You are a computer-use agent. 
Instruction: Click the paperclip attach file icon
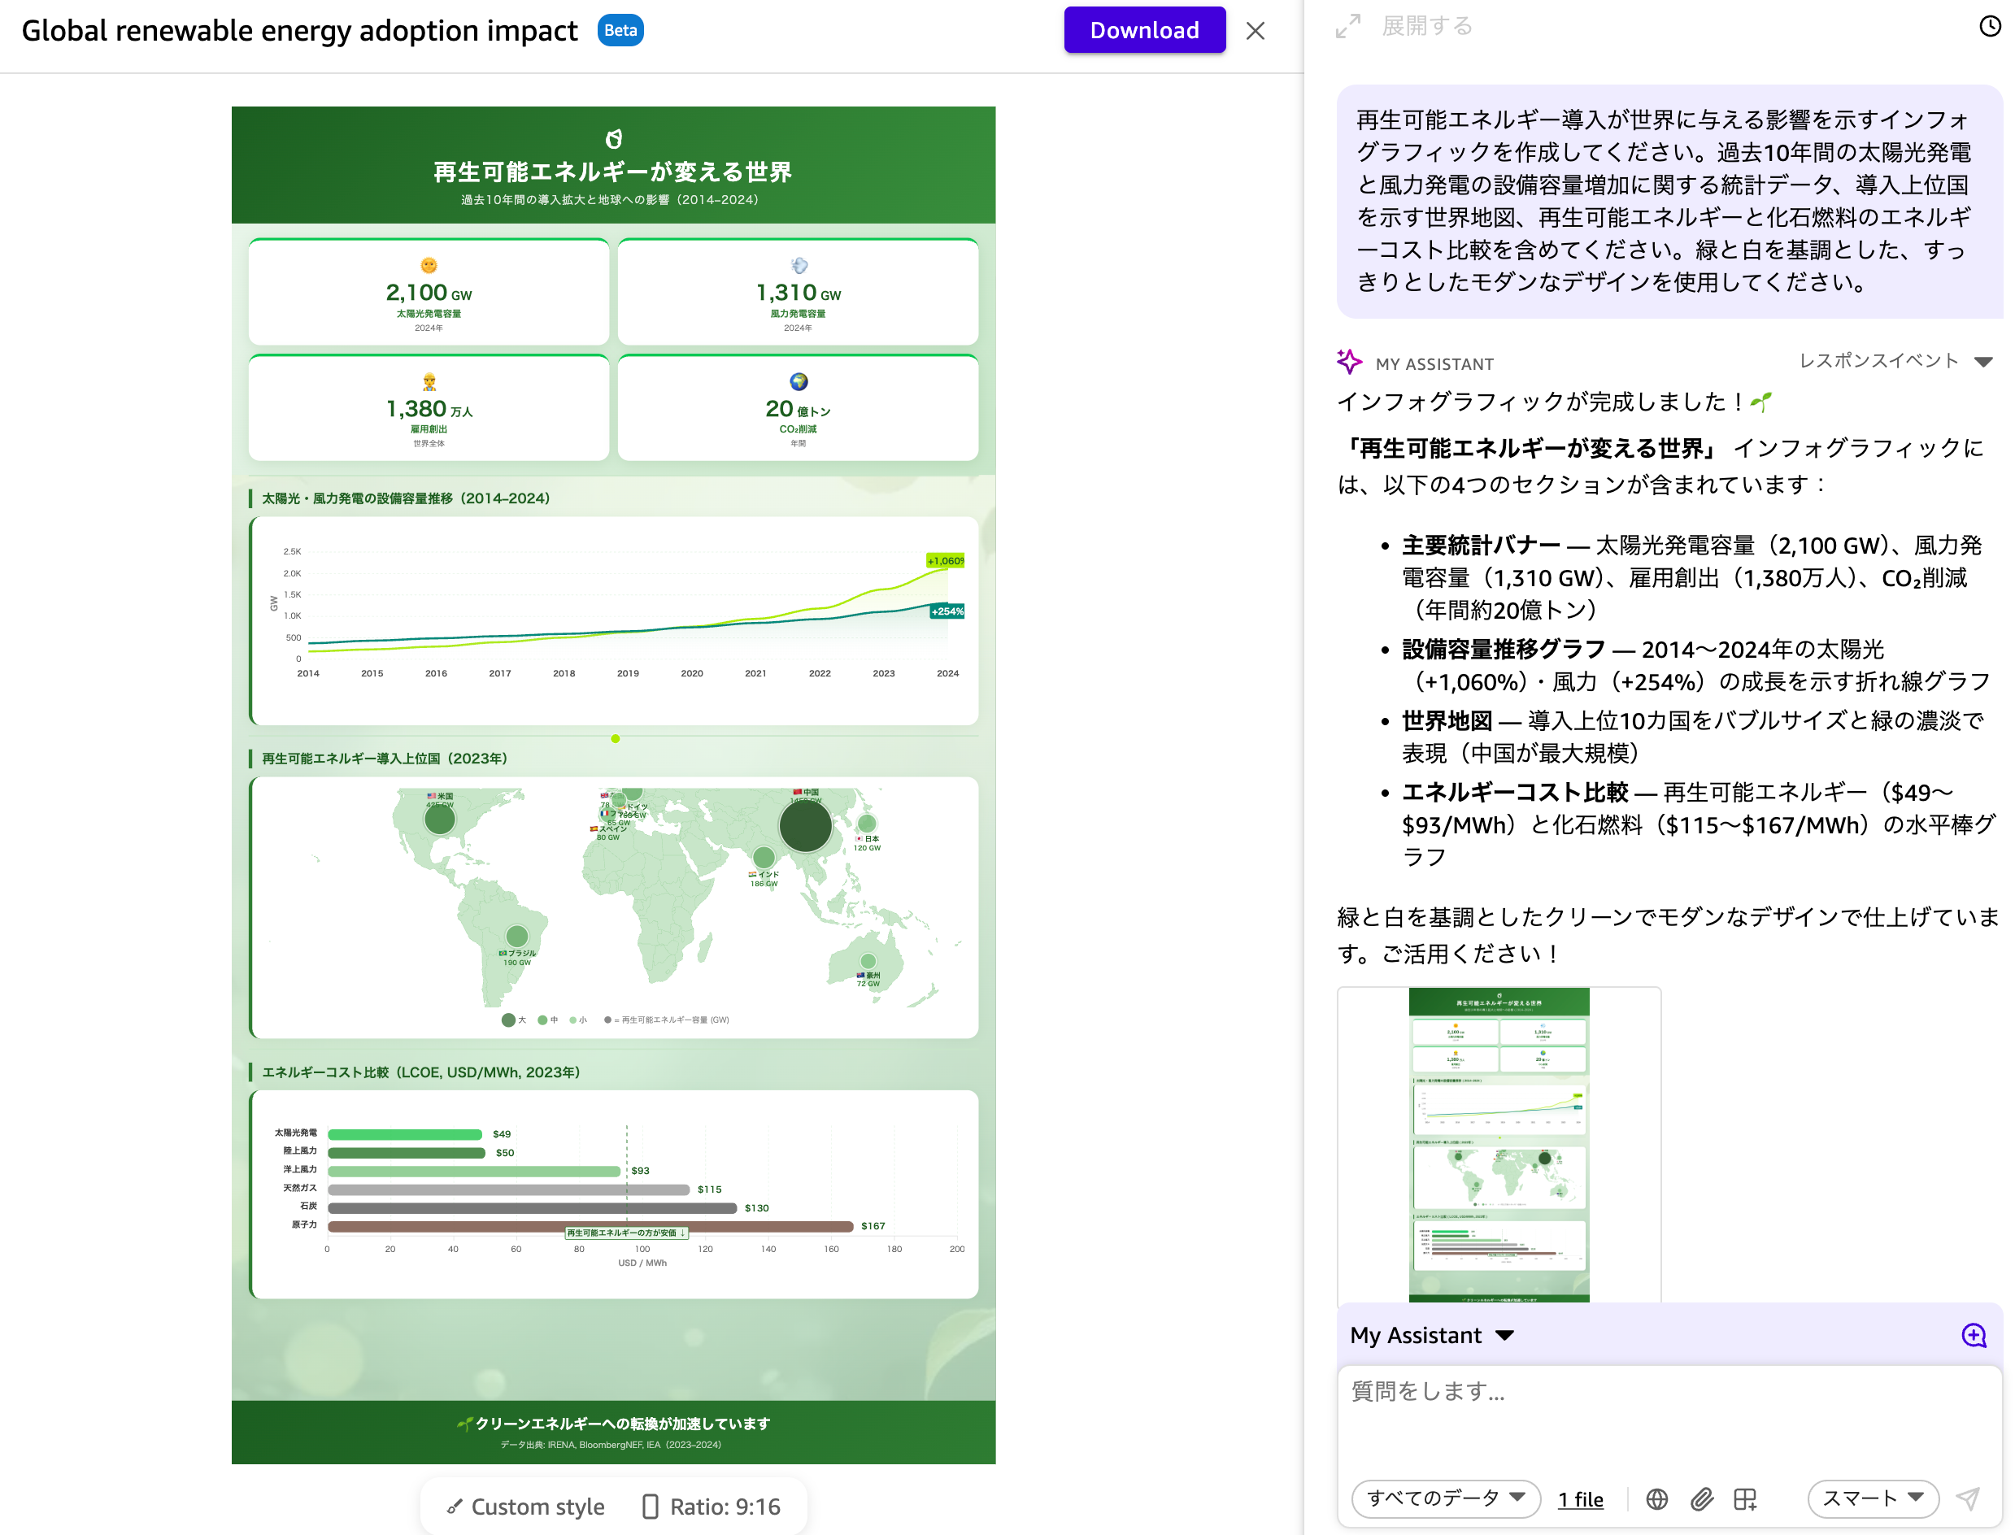pos(1700,1499)
